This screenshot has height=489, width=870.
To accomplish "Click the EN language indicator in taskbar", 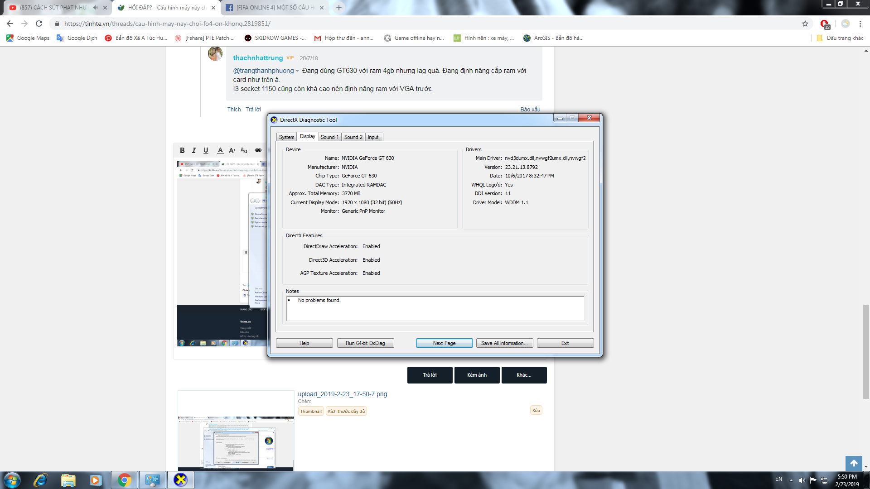I will (x=778, y=479).
